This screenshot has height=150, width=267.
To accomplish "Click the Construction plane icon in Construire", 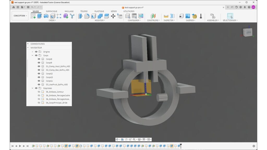I will [x=153, y=16].
